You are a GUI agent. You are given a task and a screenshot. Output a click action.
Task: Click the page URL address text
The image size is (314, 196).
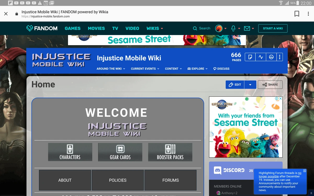coord(46,16)
